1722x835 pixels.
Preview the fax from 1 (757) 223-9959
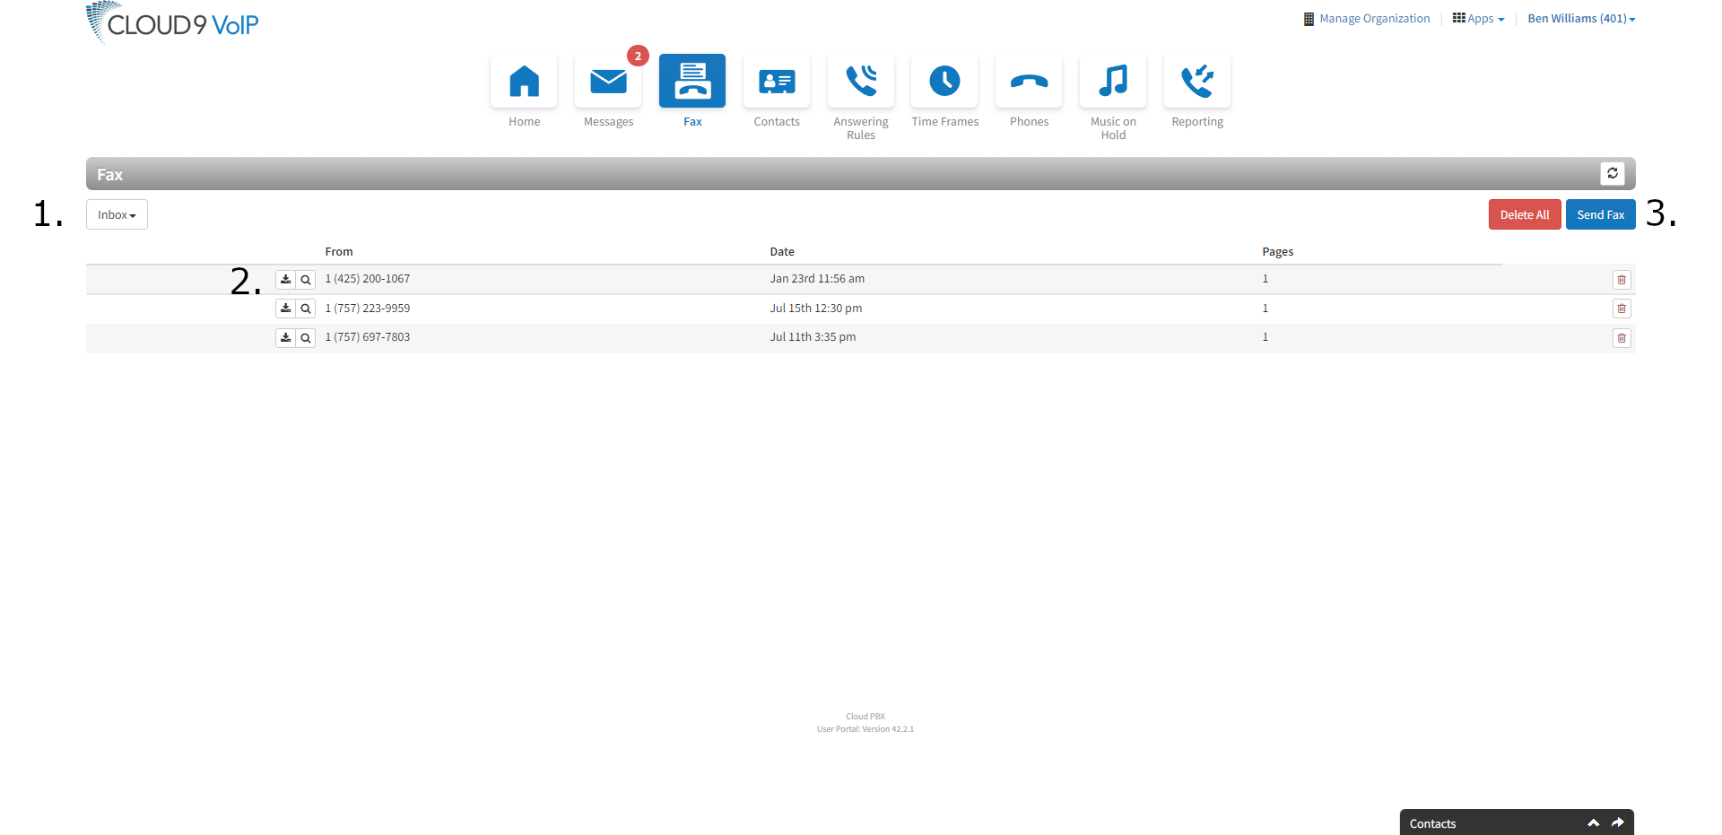click(306, 308)
